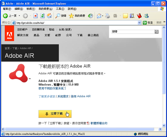Open the 檔案(F) menu
The image size is (167, 137).
[7, 9]
